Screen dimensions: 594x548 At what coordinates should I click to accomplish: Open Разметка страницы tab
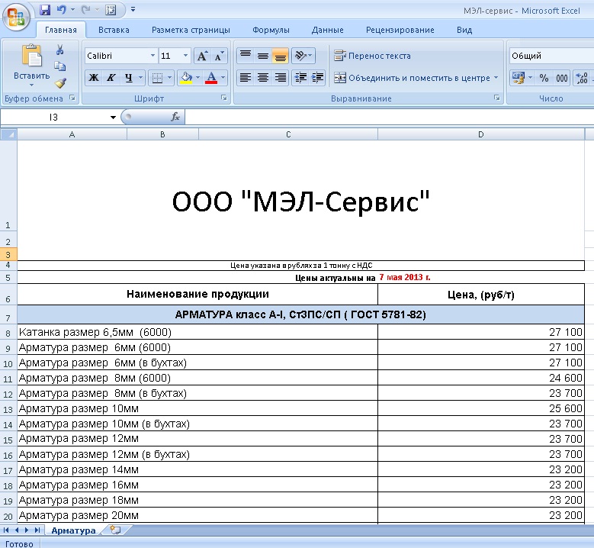click(191, 30)
